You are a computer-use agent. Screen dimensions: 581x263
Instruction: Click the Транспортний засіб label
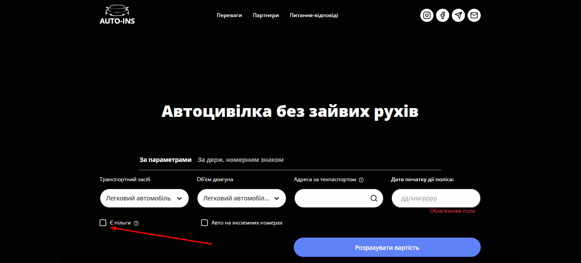[x=125, y=179]
